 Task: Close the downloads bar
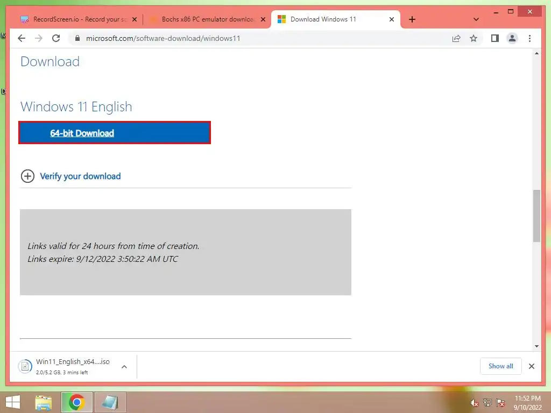tap(531, 366)
